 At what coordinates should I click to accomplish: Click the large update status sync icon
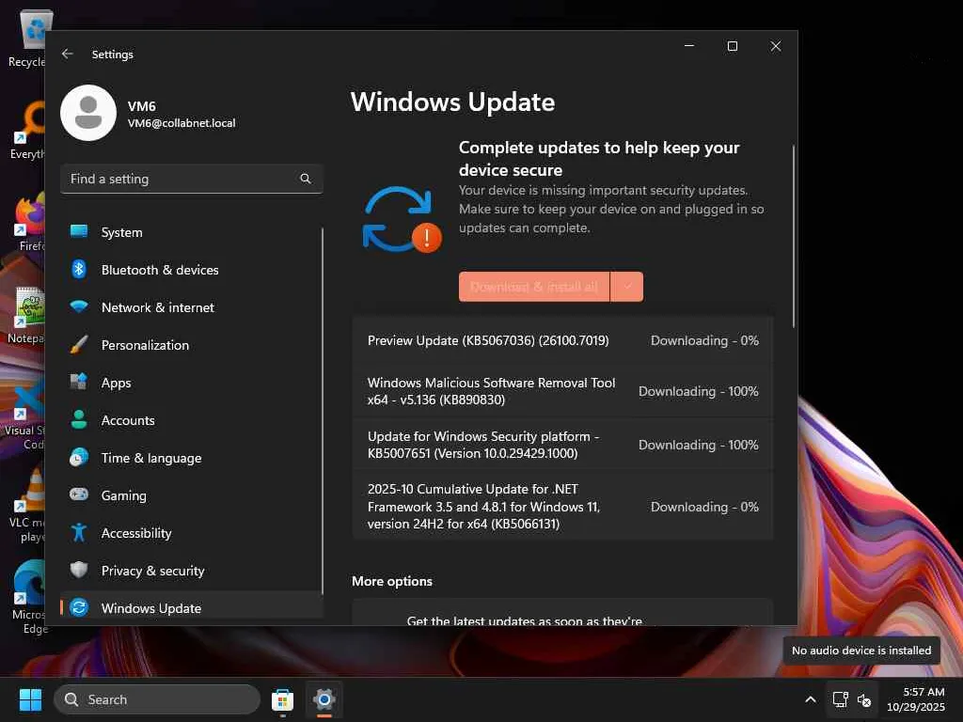point(402,219)
